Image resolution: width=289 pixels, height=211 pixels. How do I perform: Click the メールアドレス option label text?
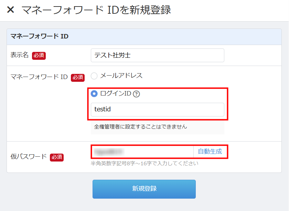121,76
